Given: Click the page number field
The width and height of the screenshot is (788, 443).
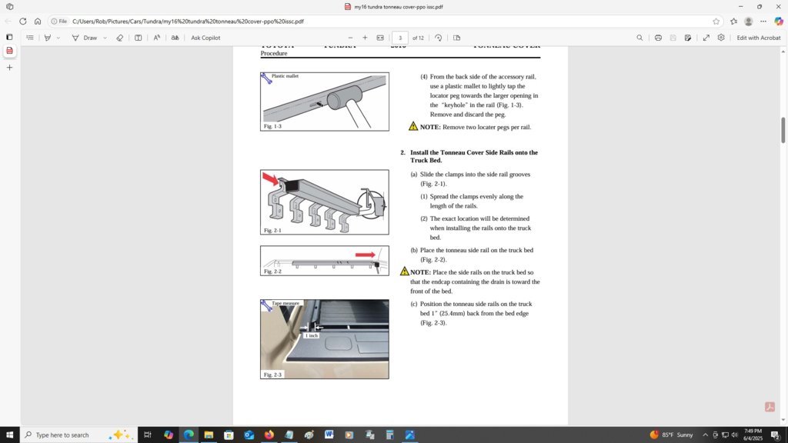Looking at the screenshot, I should click(x=400, y=38).
